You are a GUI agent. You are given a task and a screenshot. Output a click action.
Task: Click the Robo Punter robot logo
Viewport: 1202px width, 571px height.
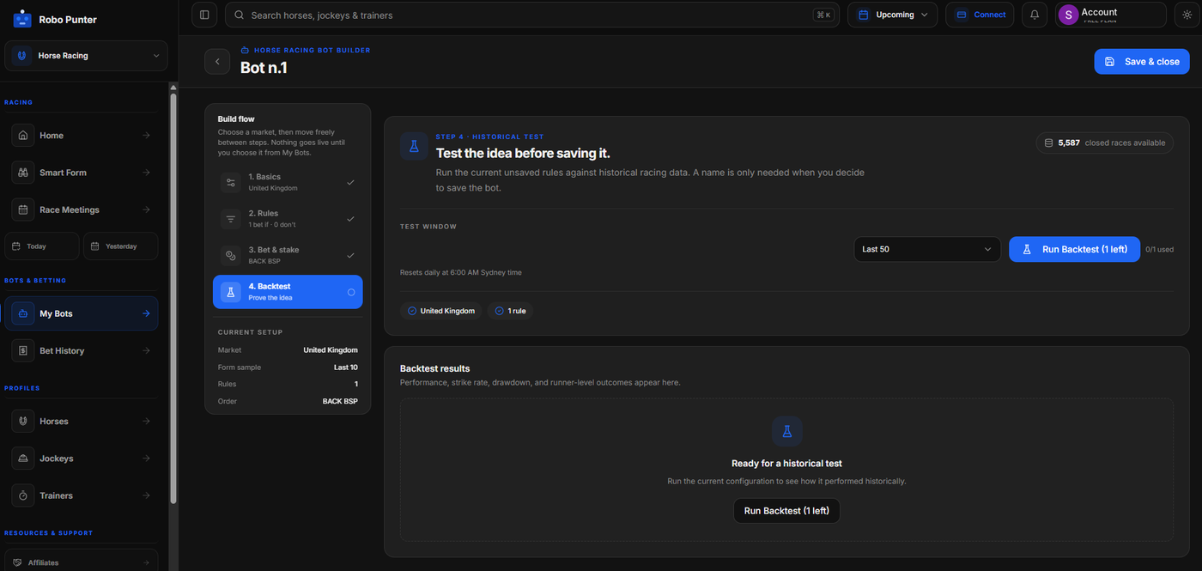[x=22, y=19]
